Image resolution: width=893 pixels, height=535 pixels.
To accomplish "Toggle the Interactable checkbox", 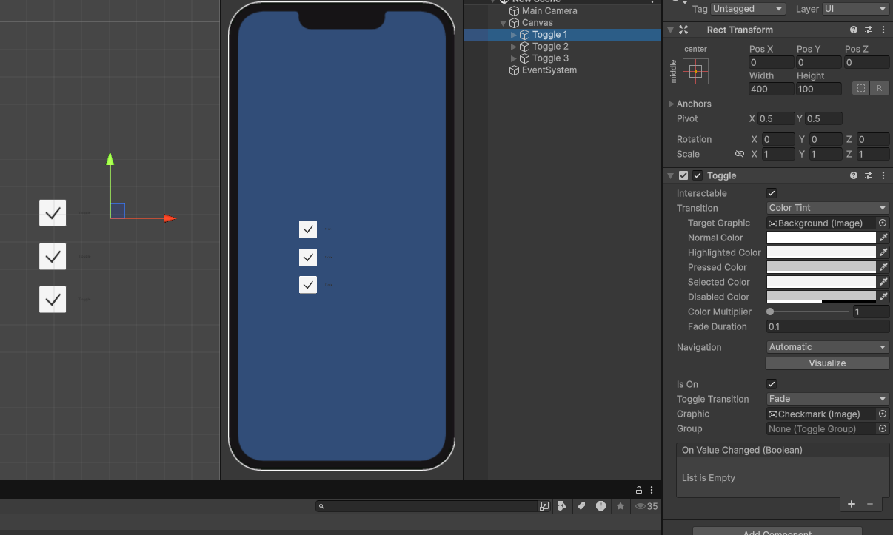I will (772, 193).
